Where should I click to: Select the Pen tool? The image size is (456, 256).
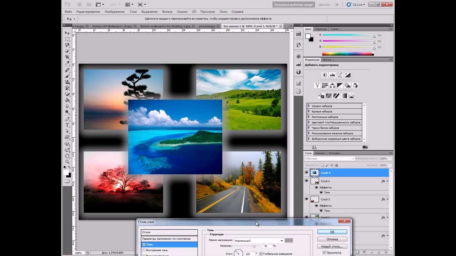coord(67,119)
